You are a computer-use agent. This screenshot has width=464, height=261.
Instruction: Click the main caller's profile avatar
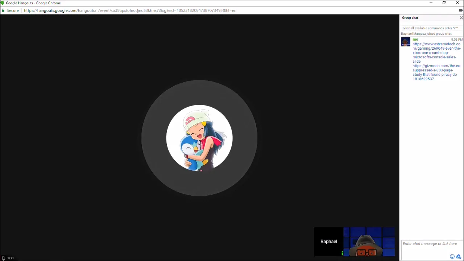[x=199, y=138]
